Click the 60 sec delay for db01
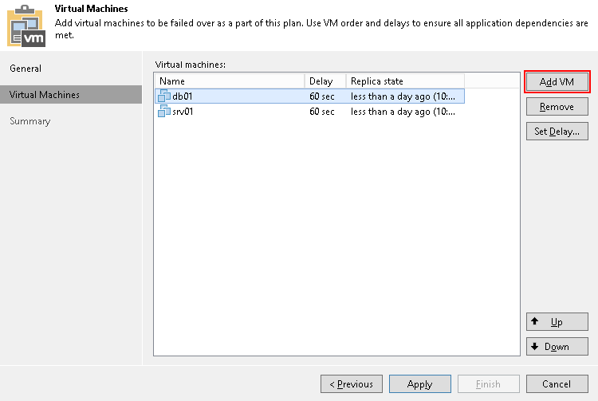The height and width of the screenshot is (401, 598). click(322, 96)
